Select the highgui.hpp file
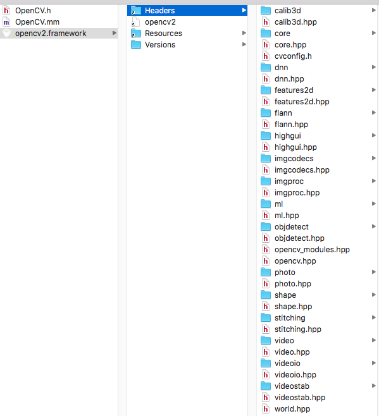 tap(295, 147)
